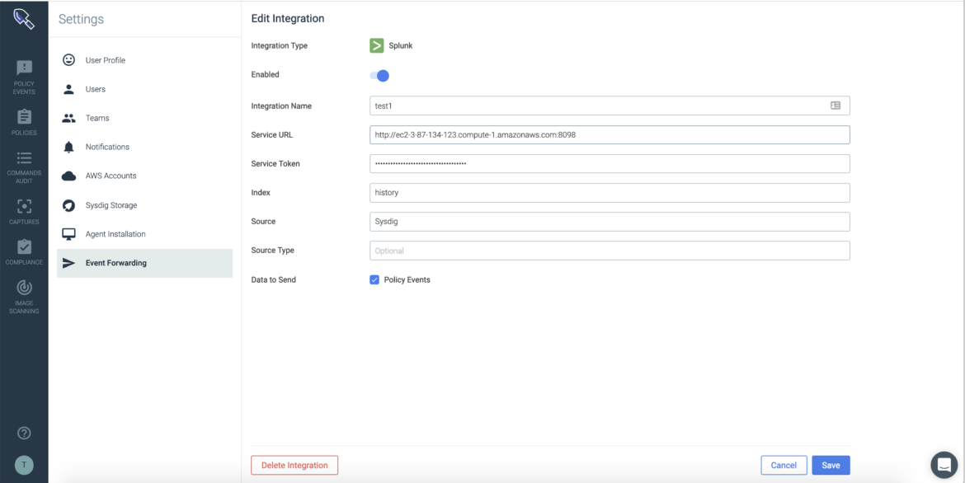The image size is (965, 483).
Task: Switch to the Users settings section
Action: tap(94, 88)
